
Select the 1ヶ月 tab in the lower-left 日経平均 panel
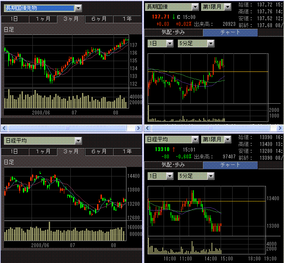(43, 152)
